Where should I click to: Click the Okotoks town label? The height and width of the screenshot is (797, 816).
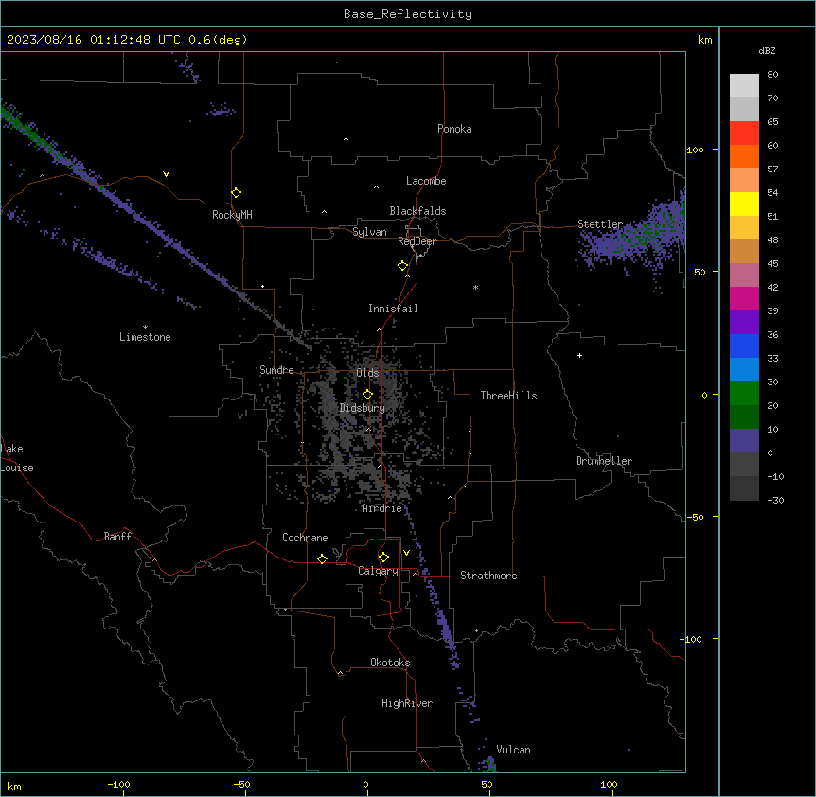tap(390, 663)
